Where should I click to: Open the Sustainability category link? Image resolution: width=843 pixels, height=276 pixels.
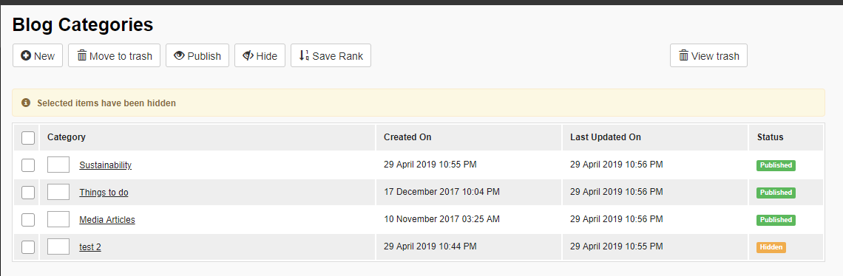pos(105,165)
